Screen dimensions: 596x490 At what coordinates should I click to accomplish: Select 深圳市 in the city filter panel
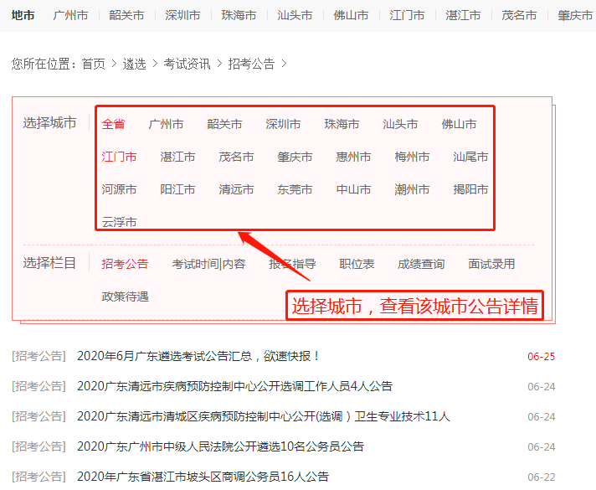click(x=283, y=124)
